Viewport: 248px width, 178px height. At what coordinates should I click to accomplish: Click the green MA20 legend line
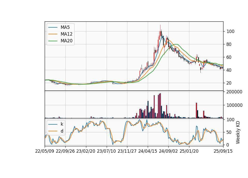click(x=53, y=41)
